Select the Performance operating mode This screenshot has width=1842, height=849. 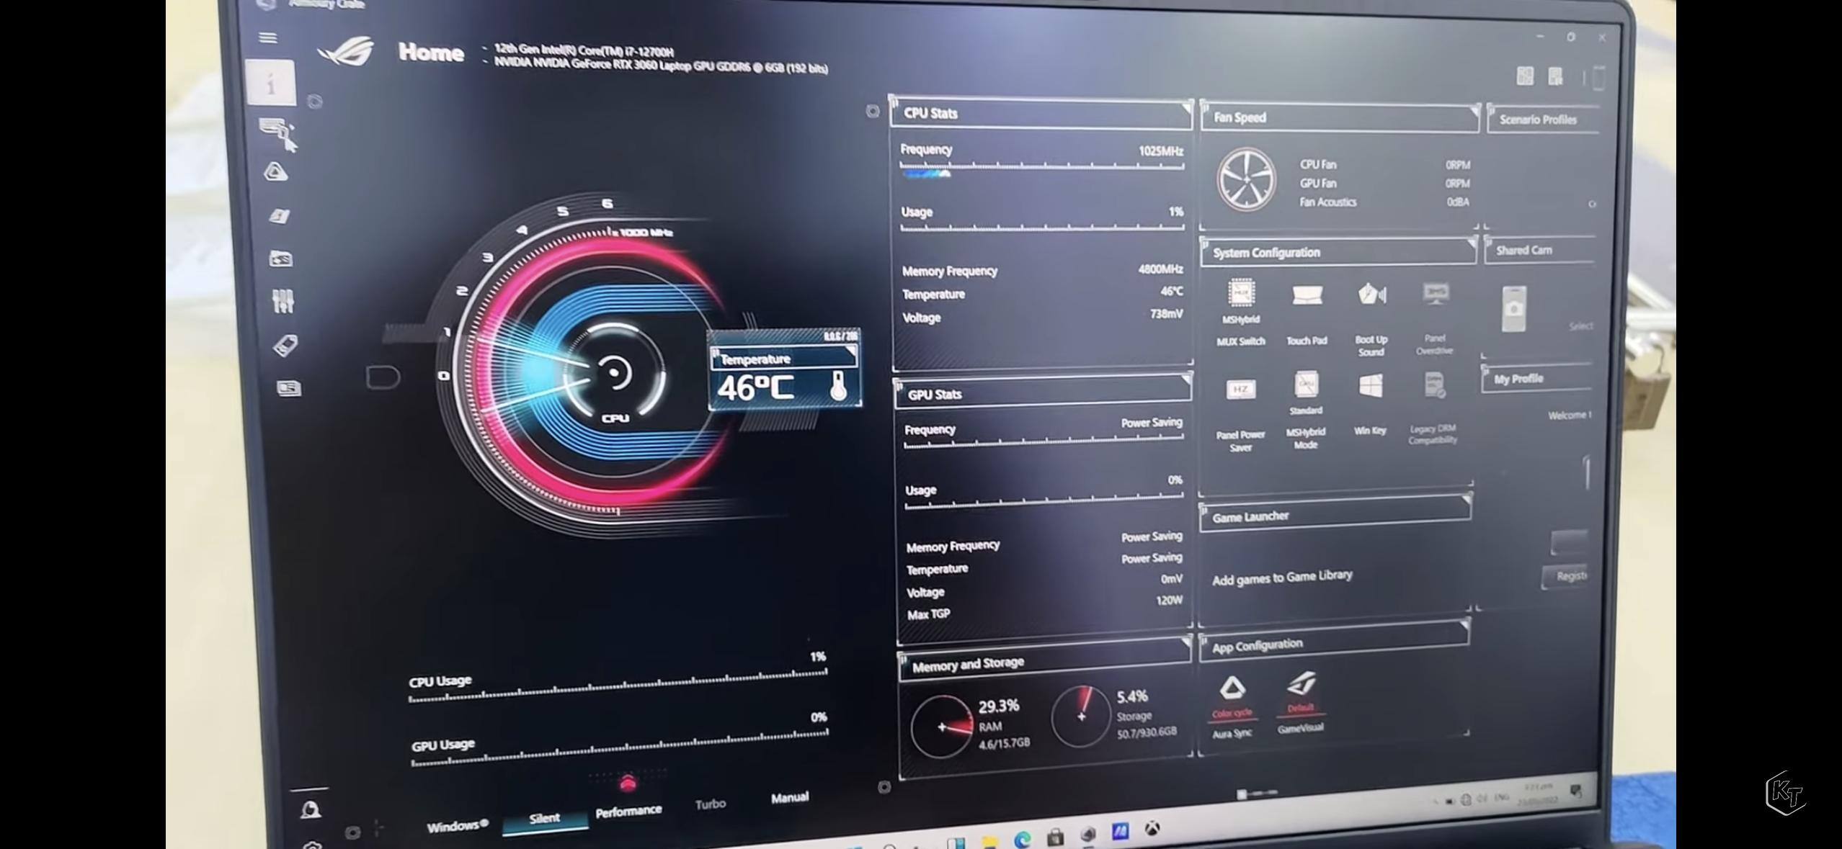628,811
